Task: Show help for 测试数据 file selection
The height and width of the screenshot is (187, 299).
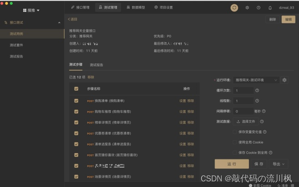Action: (262, 122)
